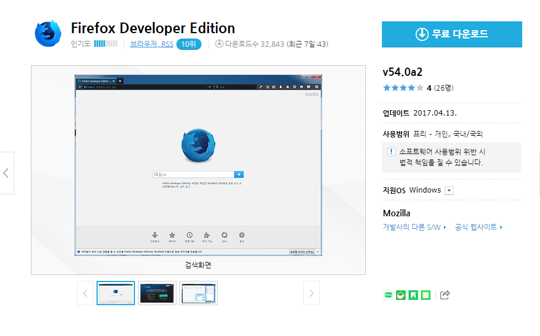Click the 10위 rank badge
Image resolution: width=540 pixels, height=336 pixels.
189,44
